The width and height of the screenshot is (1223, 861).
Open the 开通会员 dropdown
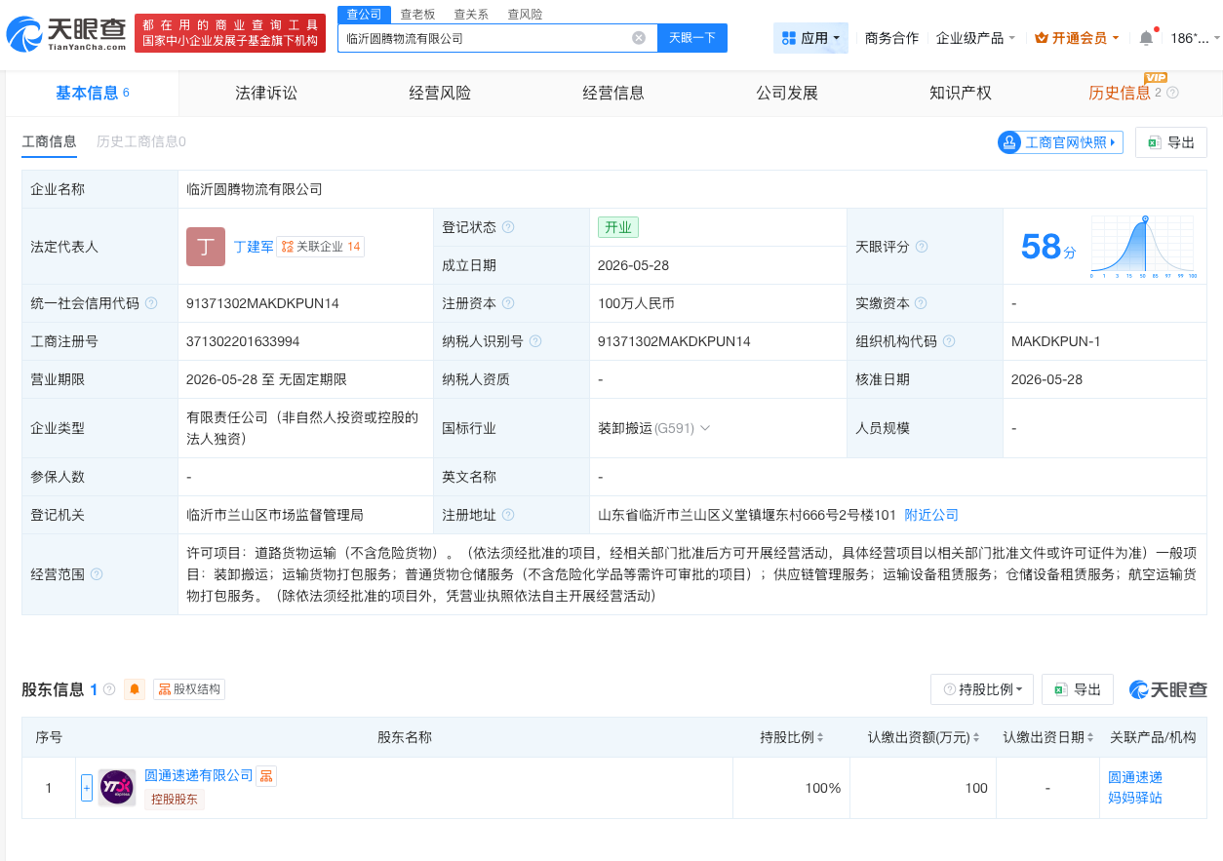click(1077, 38)
